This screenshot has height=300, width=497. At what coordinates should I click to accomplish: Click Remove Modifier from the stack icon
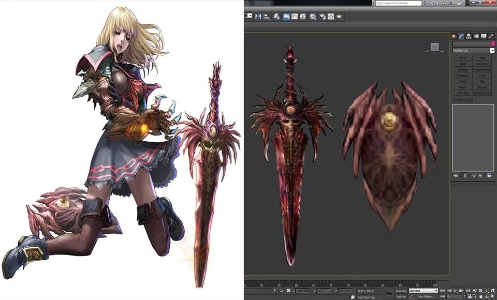click(480, 175)
